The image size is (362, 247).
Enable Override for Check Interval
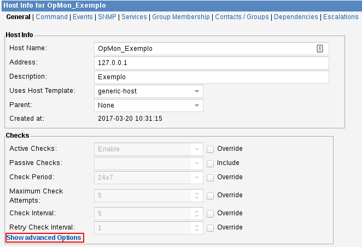click(210, 213)
